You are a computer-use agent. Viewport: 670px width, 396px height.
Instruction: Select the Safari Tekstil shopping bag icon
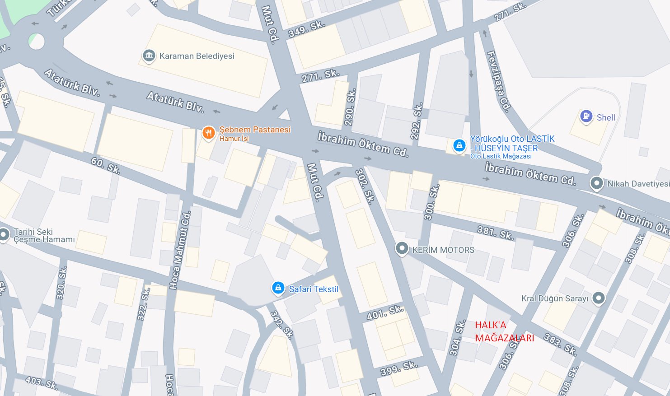pyautogui.click(x=278, y=288)
